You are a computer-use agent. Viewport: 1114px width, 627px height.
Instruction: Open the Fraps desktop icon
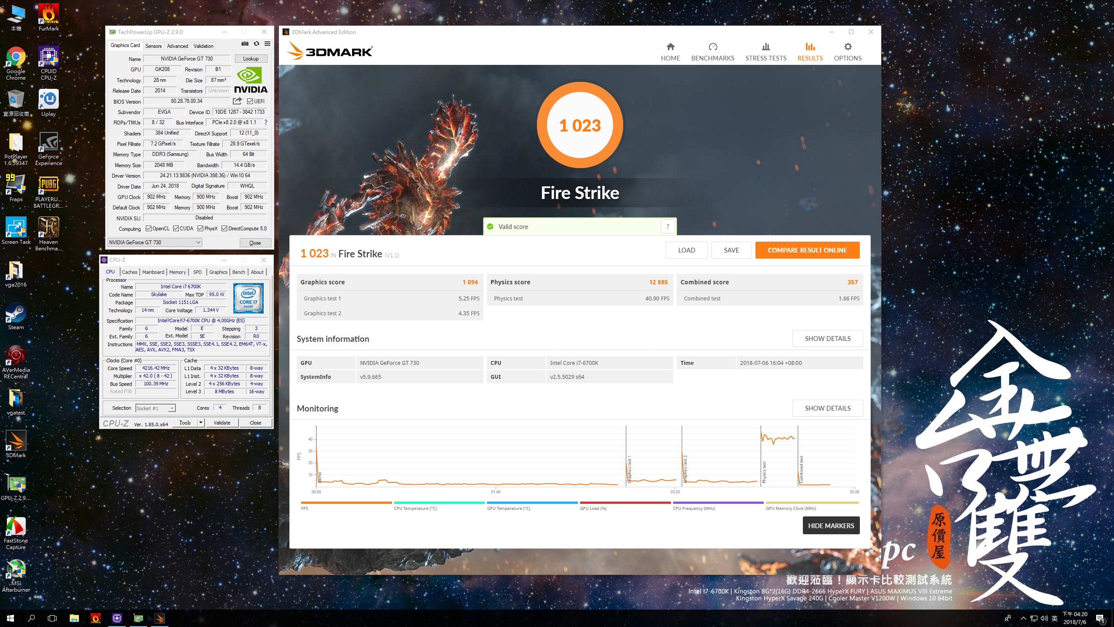pos(16,188)
